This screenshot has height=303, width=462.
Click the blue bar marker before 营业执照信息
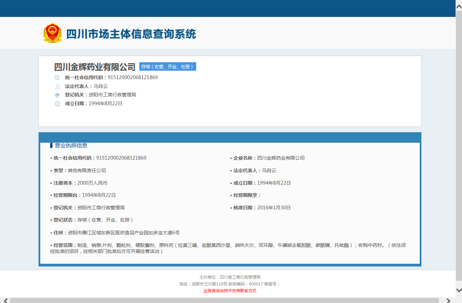[x=51, y=145]
